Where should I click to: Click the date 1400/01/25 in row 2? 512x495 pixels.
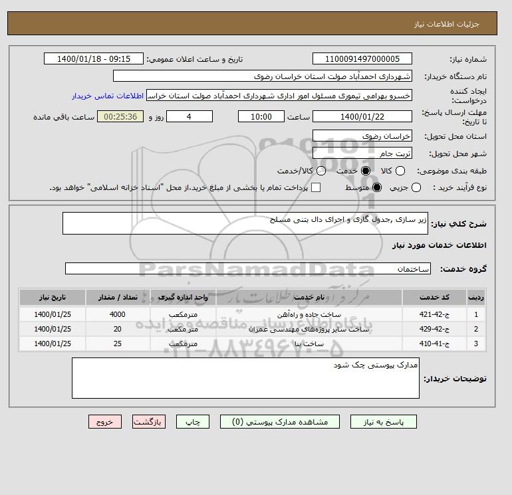point(53,329)
